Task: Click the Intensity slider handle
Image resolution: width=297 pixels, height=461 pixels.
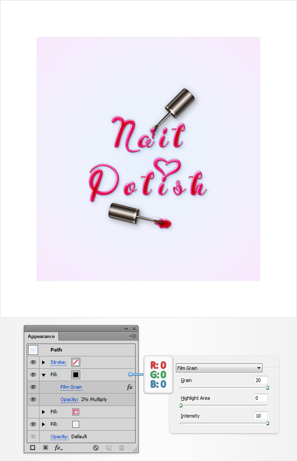Action: (268, 423)
